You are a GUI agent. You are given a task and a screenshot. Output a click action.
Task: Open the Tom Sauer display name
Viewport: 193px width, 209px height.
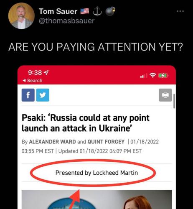(x=58, y=11)
